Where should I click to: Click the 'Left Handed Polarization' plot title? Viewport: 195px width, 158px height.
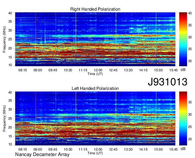(x=95, y=88)
